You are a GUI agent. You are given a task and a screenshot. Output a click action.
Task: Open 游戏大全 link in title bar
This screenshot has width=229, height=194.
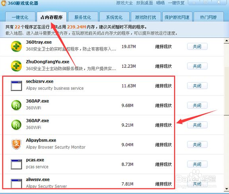(x=124, y=3)
